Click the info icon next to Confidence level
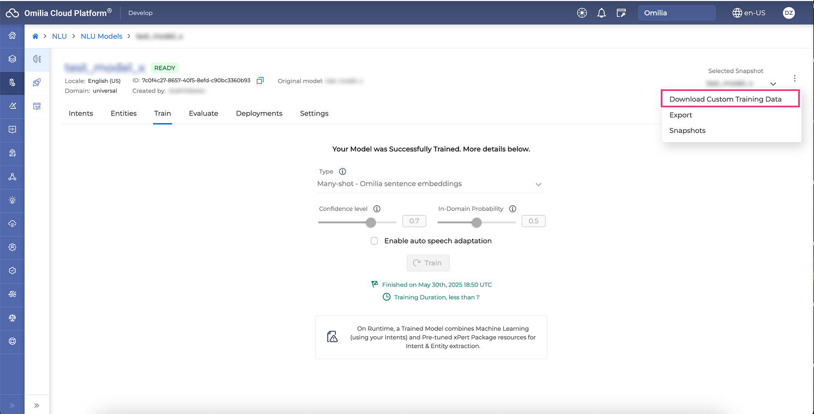Screen dimensions: 814x414 click(x=377, y=209)
